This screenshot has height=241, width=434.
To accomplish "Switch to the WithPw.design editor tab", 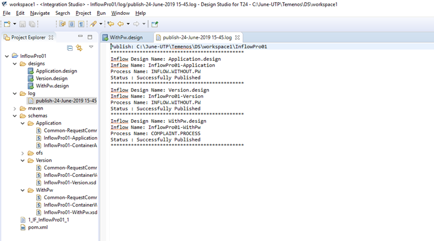I will coord(126,38).
